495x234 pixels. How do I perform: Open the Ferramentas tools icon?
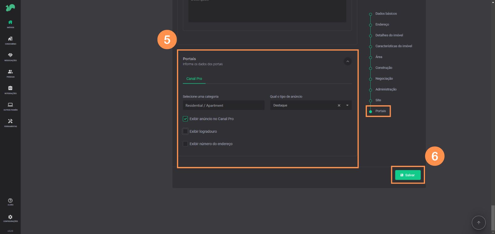(x=10, y=123)
